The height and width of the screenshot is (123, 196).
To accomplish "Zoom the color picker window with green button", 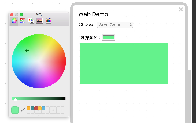I will pyautogui.click(x=21, y=15).
